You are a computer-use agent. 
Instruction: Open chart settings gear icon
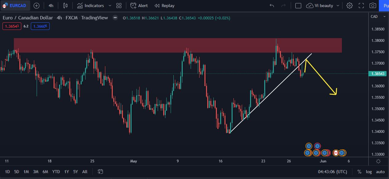point(350,6)
